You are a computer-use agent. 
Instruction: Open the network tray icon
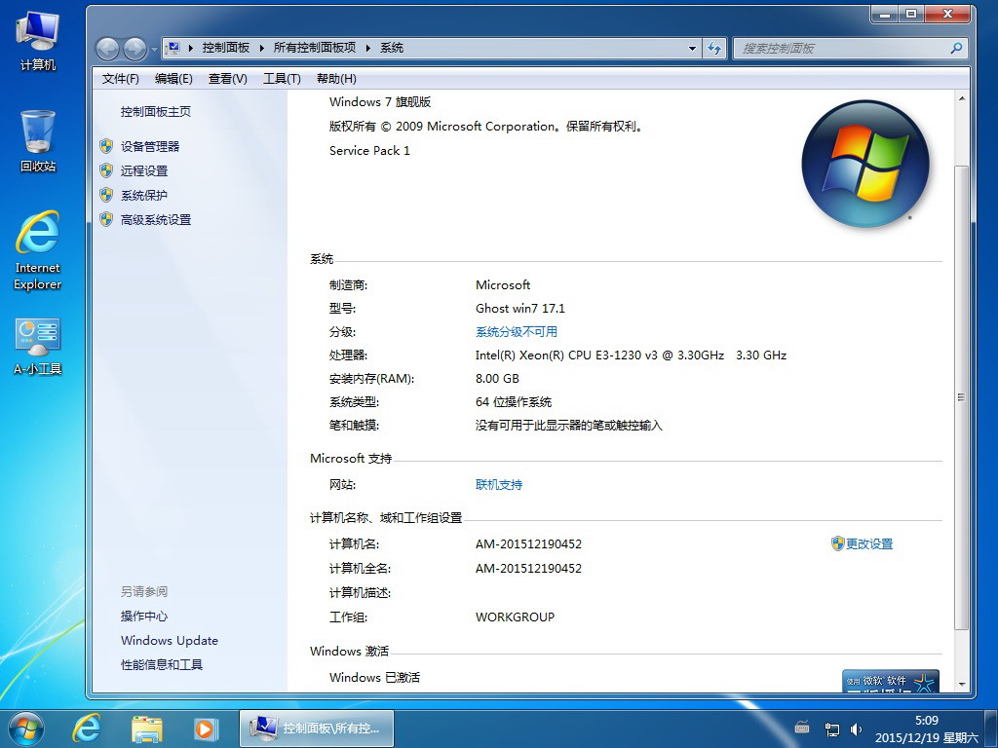pyautogui.click(x=831, y=729)
